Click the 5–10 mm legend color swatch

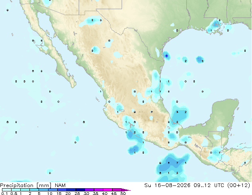[x=43, y=190]
